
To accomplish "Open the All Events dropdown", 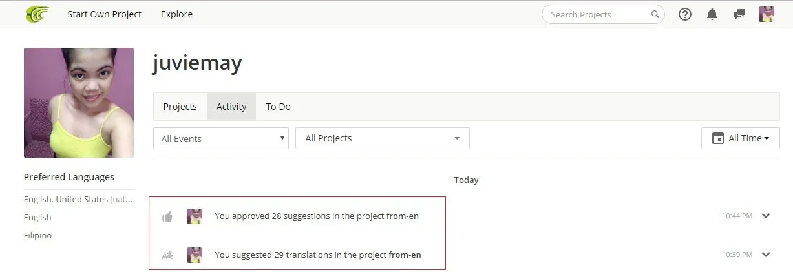I will (x=221, y=138).
